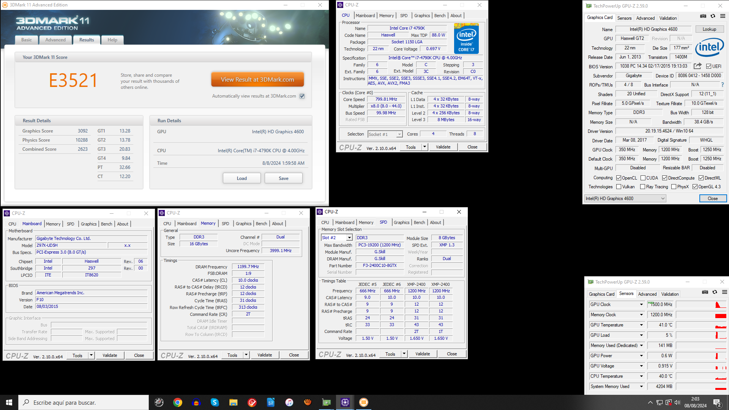The image size is (729, 410).
Task: Toggle the OpenCL checkbox in GPU-Z
Action: point(619,178)
